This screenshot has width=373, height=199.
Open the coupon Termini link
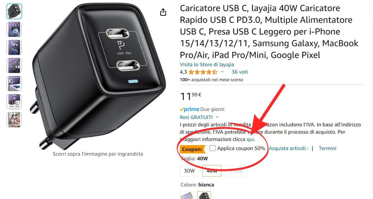click(x=328, y=148)
